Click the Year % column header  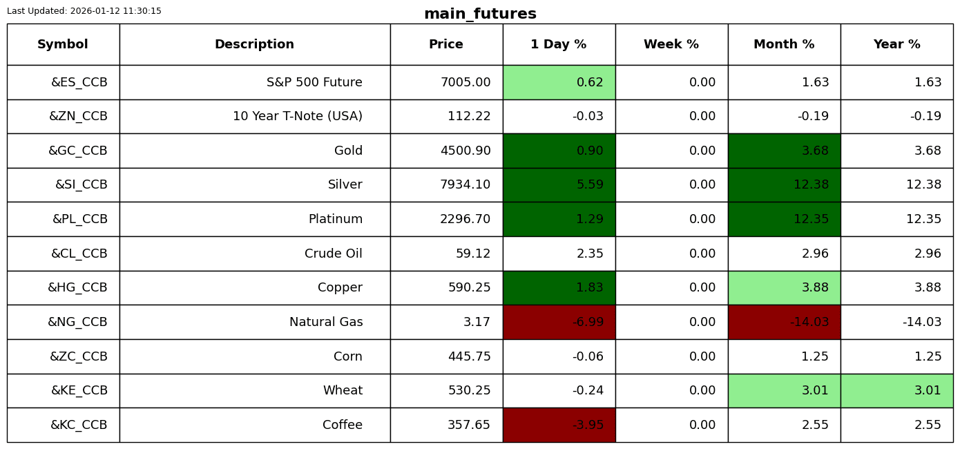tap(896, 45)
